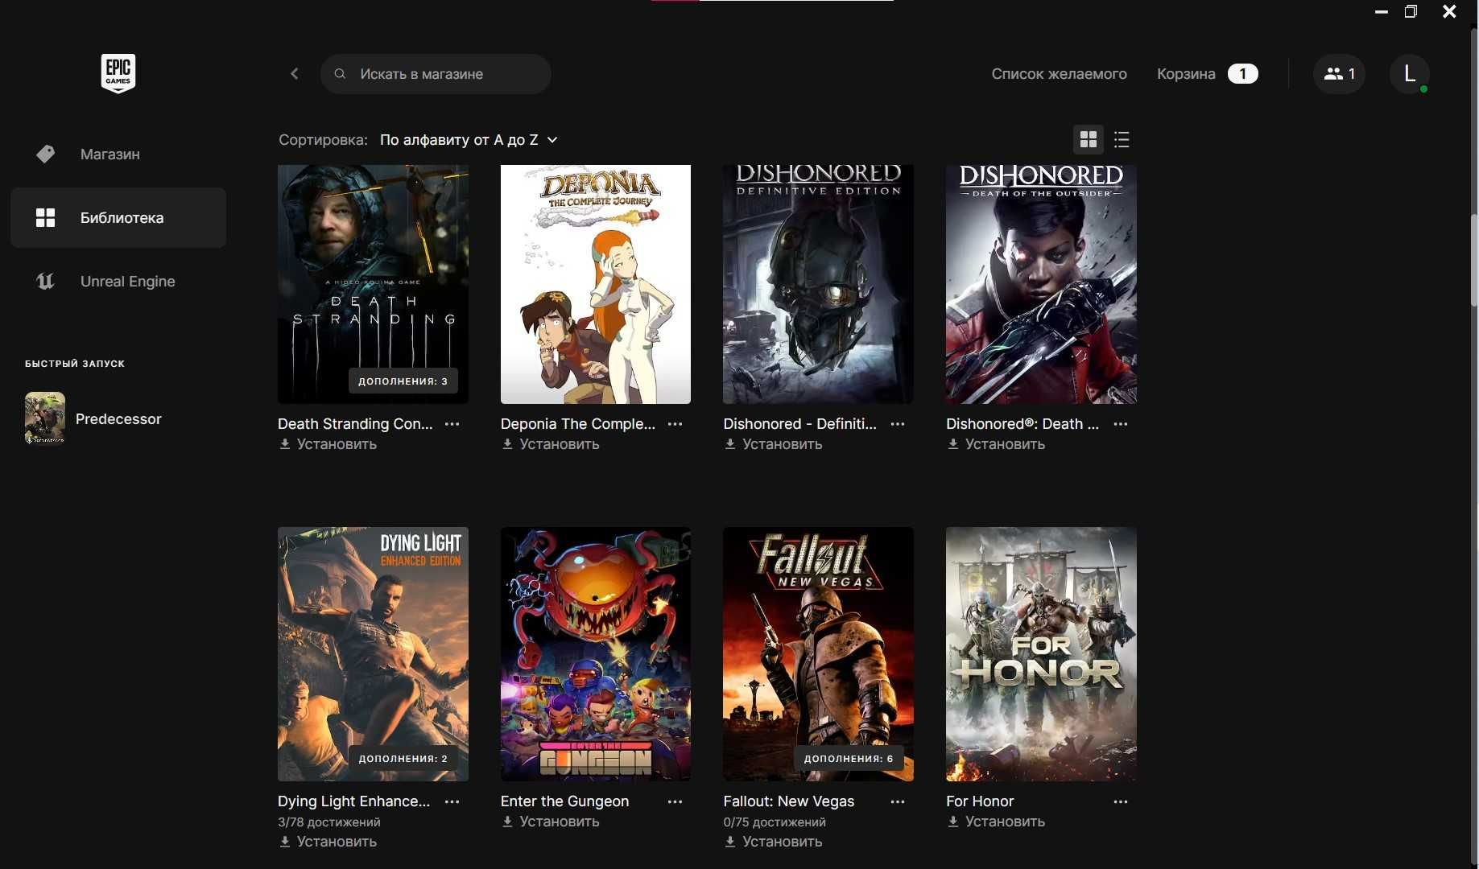The image size is (1479, 869).
Task: Open more options for Dishonored Definitive Edition
Action: click(x=898, y=424)
